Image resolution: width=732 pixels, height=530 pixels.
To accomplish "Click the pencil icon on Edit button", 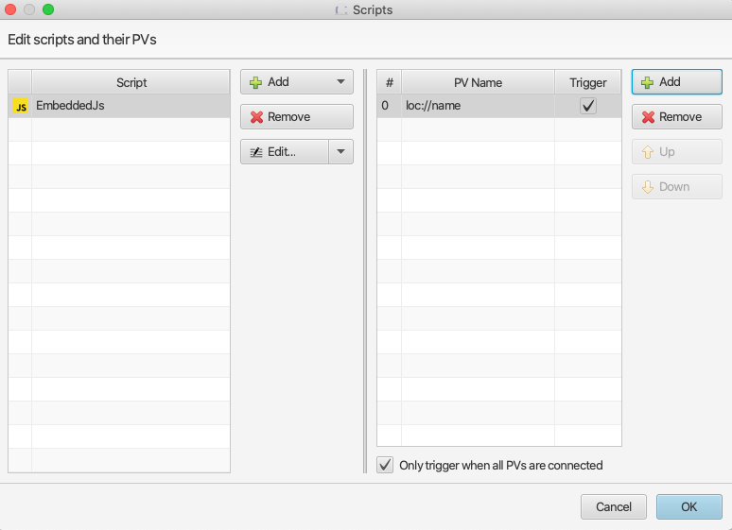I will click(x=255, y=152).
